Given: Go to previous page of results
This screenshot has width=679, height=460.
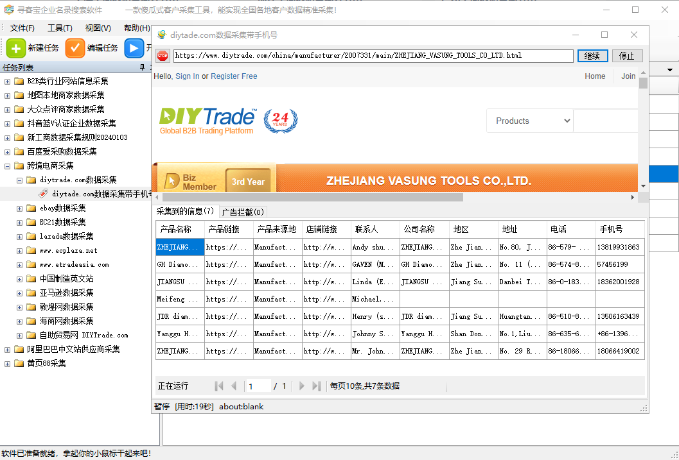Looking at the screenshot, I should coord(234,386).
